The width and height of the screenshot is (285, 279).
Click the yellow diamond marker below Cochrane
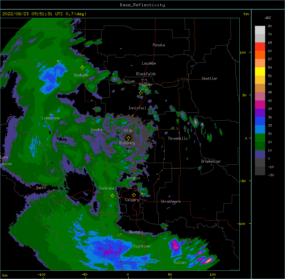[112, 196]
